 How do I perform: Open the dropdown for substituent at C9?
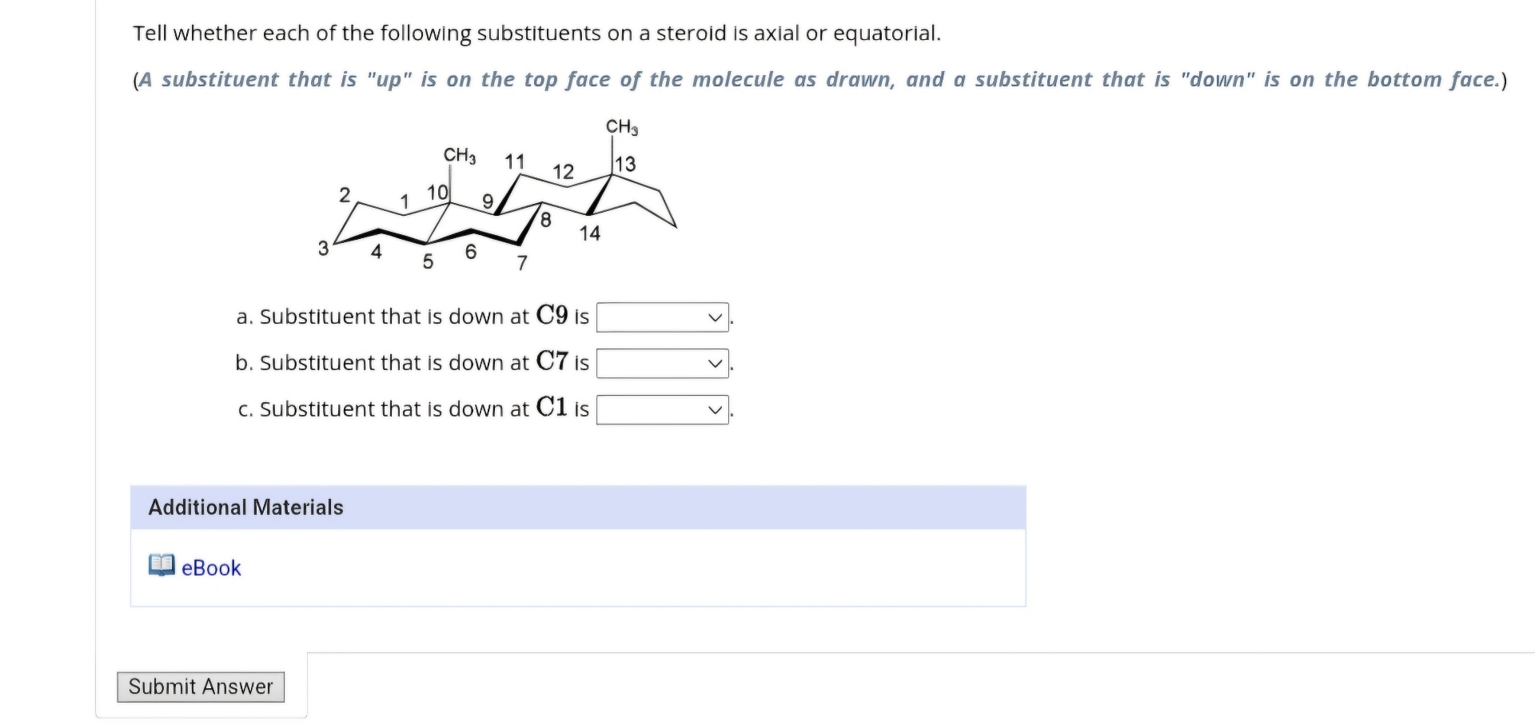pos(663,317)
